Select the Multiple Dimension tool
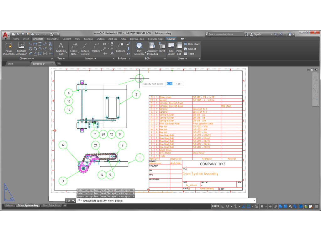The width and height of the screenshot is (321, 241). point(21,49)
